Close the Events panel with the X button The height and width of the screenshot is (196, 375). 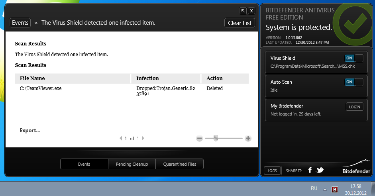(251, 11)
